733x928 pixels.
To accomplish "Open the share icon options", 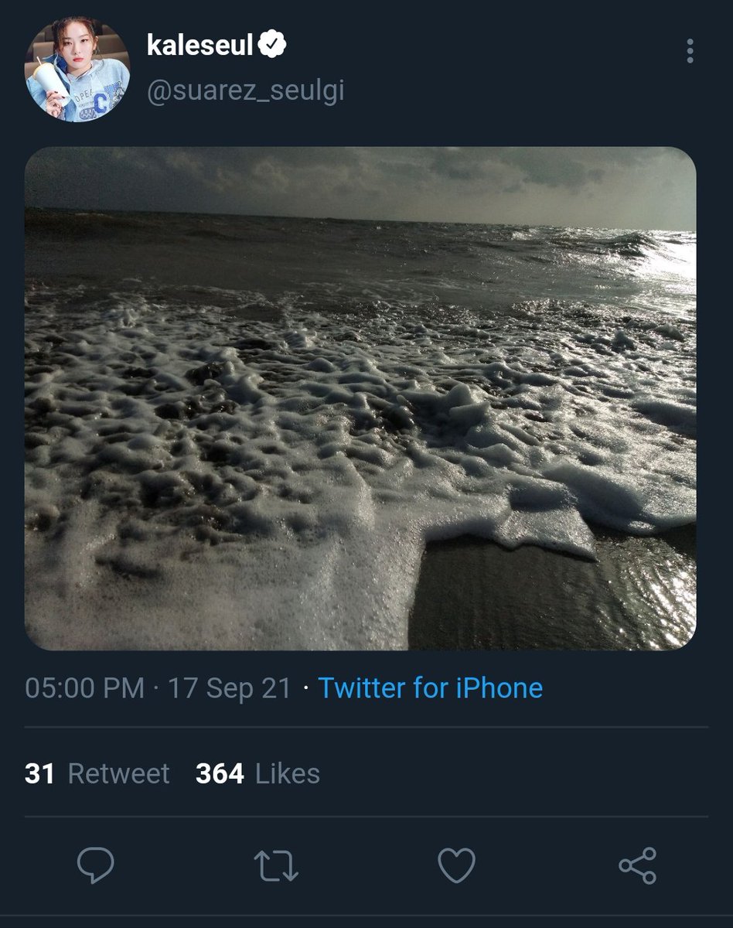I will tap(638, 865).
